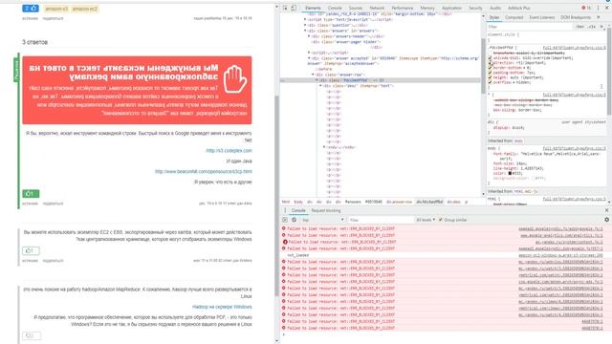
Task: Switch to the Performance tab
Action: (x=402, y=8)
